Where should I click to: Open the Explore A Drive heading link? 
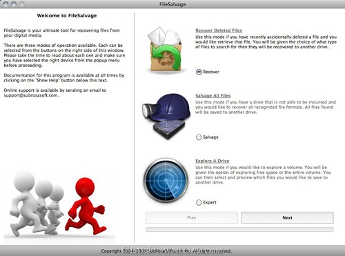[212, 161]
